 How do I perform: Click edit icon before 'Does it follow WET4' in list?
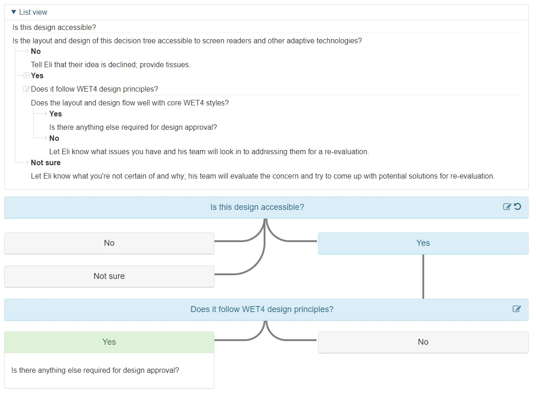point(26,89)
